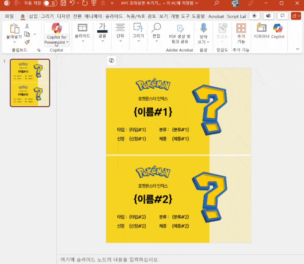The image size is (304, 264).
Task: Toggle the 자동 저장 AutoSave switch
Action: (50, 3)
